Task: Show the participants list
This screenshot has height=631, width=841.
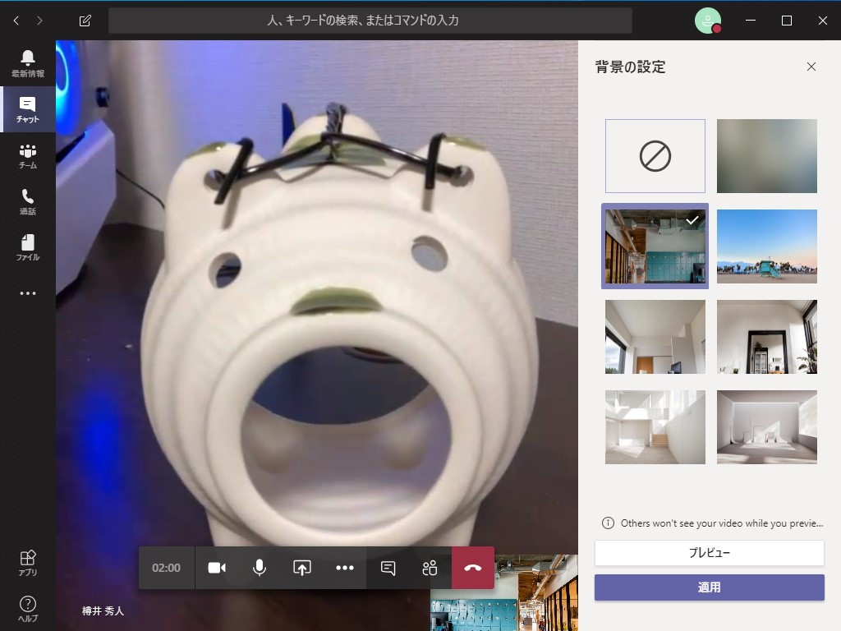Action: click(429, 567)
